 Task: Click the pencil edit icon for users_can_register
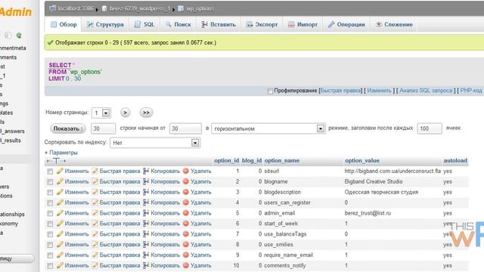pos(60,202)
